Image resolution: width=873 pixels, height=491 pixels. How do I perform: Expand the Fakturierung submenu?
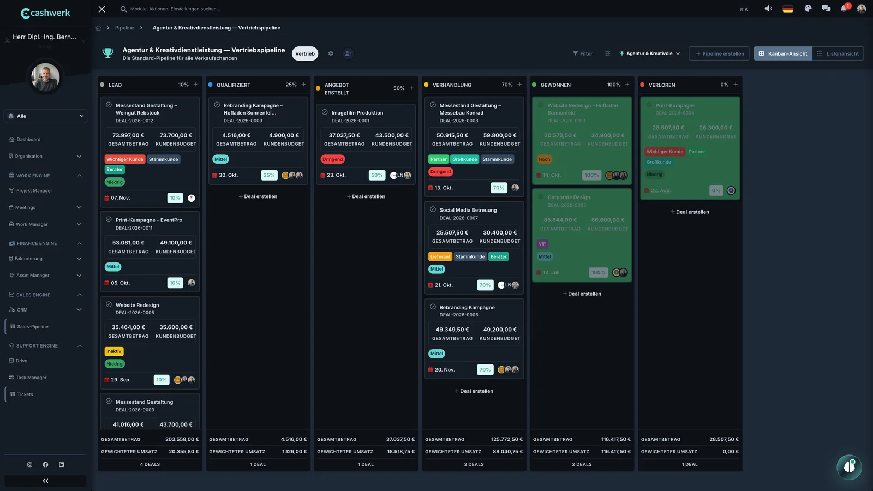point(79,259)
